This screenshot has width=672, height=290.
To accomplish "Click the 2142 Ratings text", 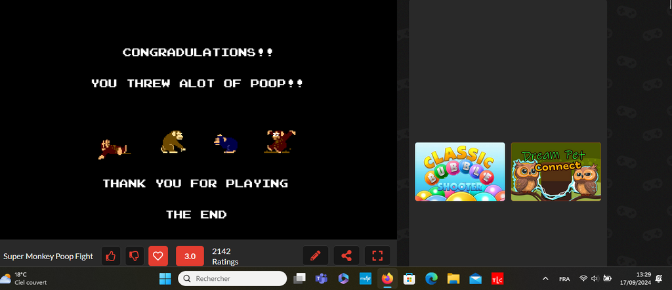I will click(225, 256).
